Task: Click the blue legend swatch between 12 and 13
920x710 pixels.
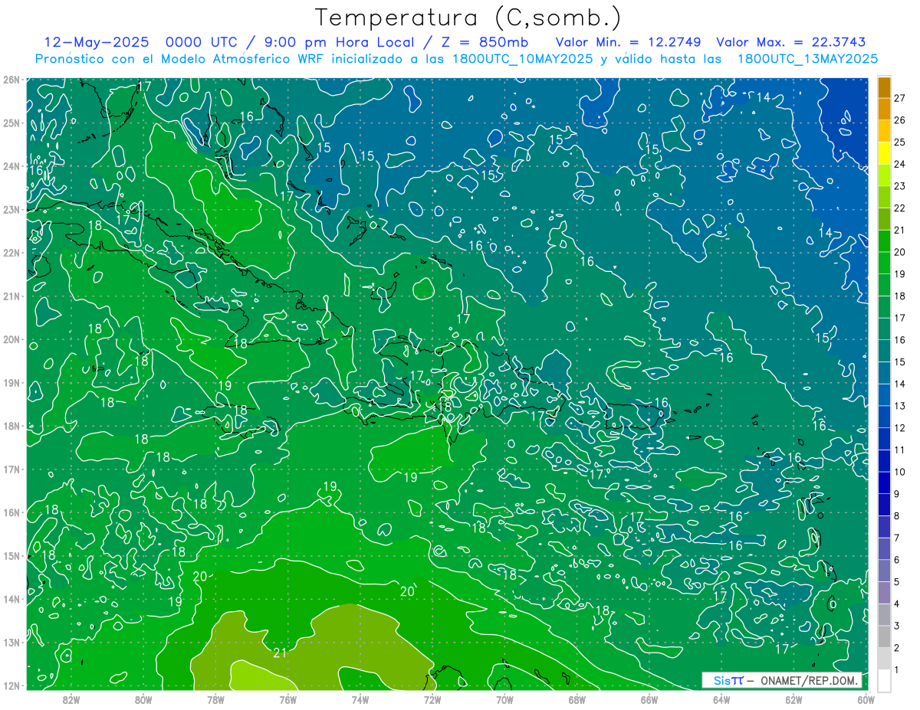Action: (884, 417)
